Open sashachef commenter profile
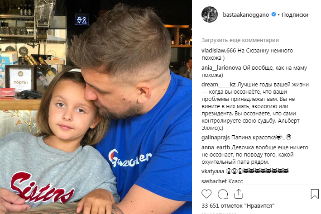Viewport: 321px width, 214px height. pos(214,181)
